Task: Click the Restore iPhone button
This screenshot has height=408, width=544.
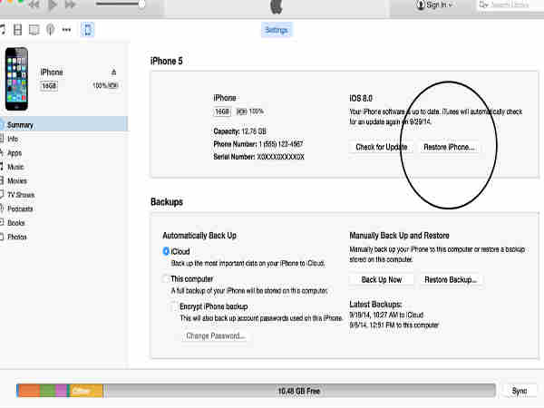Action: click(x=449, y=147)
